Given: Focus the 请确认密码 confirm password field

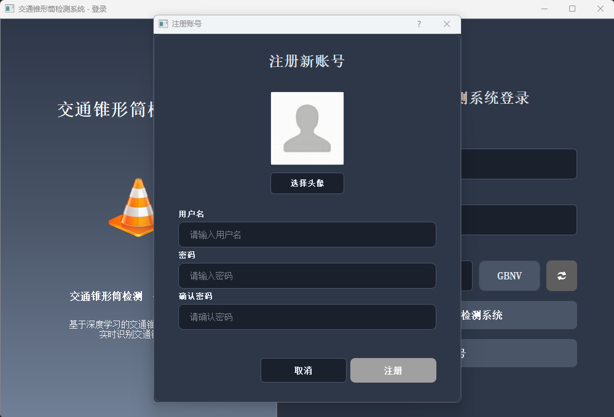Looking at the screenshot, I should click(307, 317).
